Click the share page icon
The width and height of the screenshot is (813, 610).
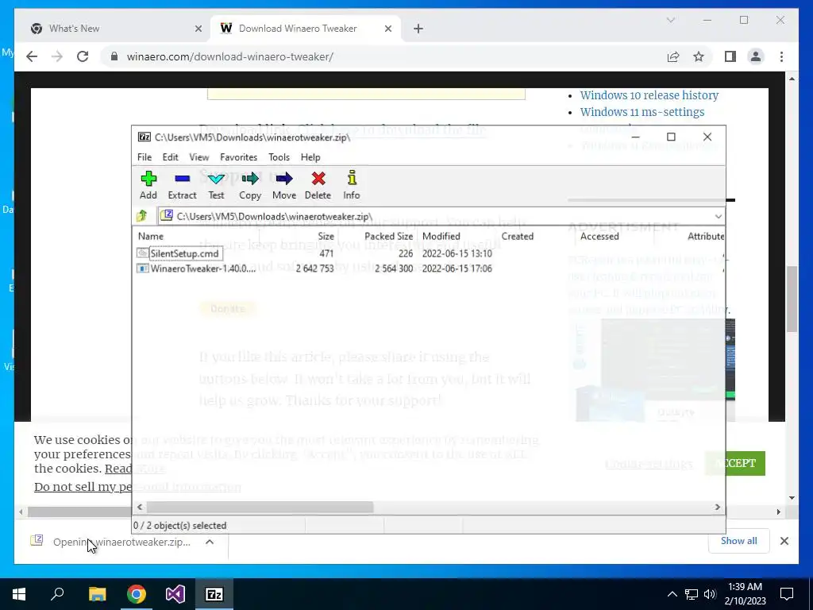pyautogui.click(x=673, y=56)
